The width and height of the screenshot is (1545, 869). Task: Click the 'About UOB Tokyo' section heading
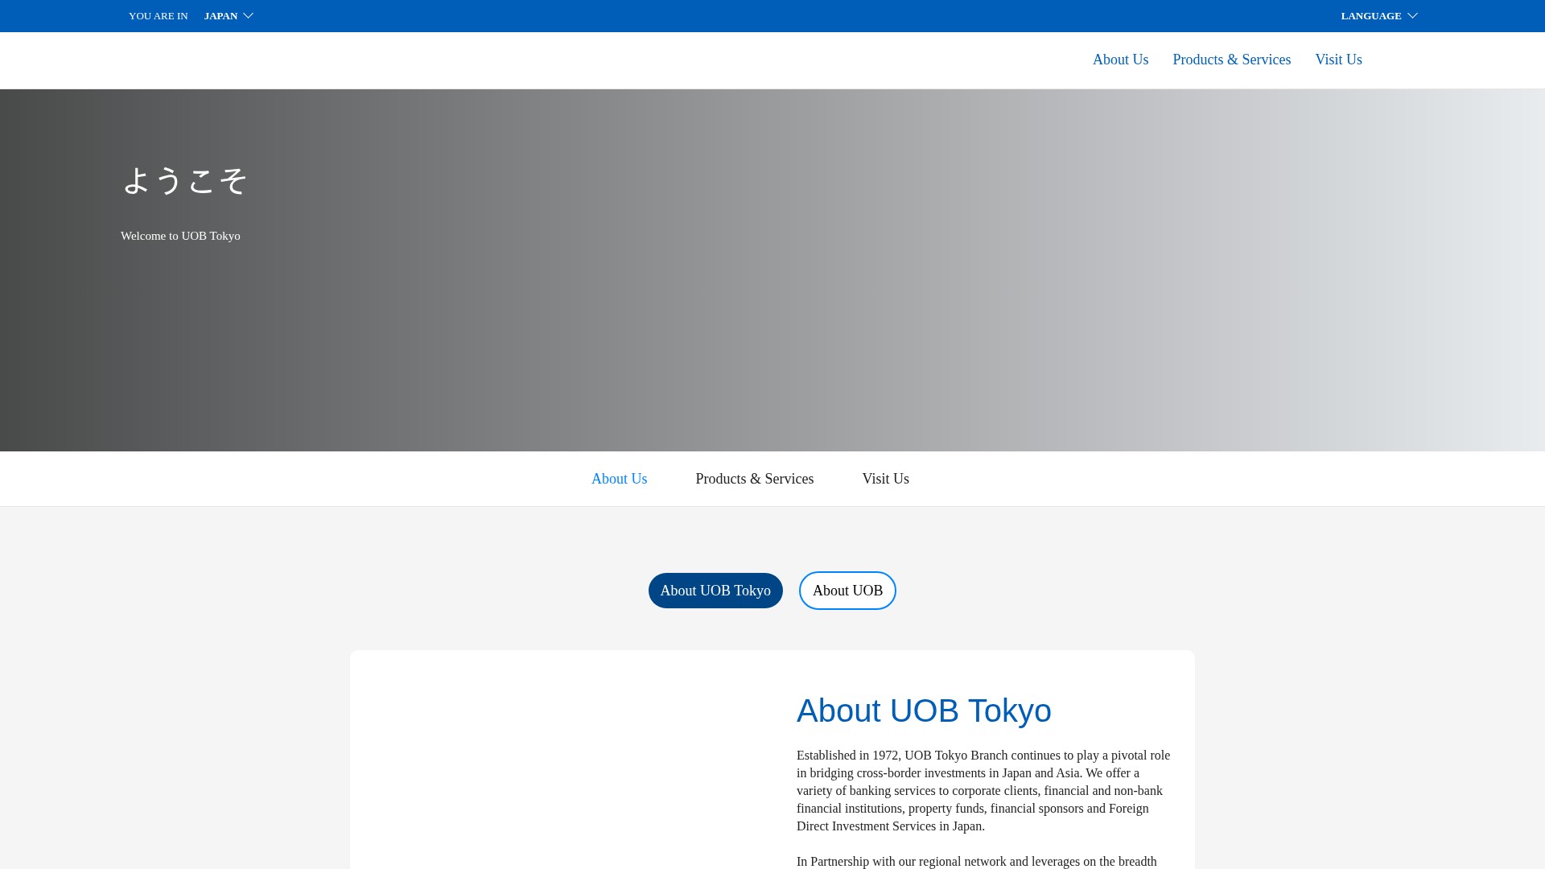924,710
